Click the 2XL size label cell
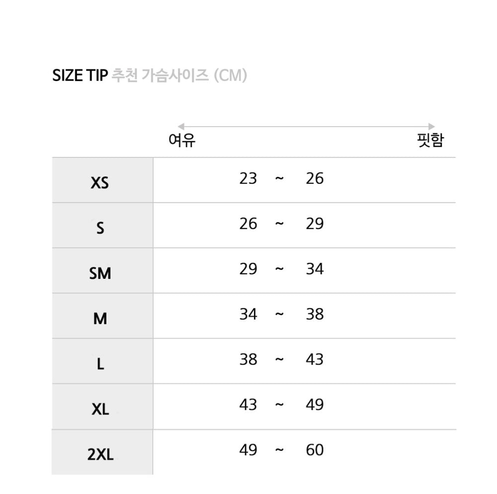 pyautogui.click(x=102, y=452)
